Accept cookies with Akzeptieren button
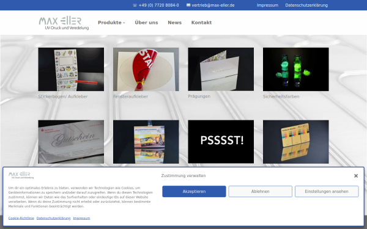Screen dimensions: 367x229 194,191
